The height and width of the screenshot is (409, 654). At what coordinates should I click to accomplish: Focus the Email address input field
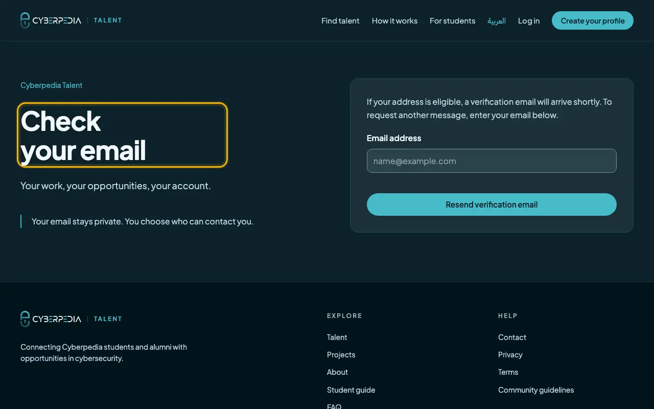pyautogui.click(x=492, y=161)
